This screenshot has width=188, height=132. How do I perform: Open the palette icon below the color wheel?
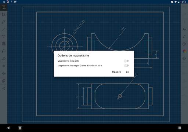184,59
